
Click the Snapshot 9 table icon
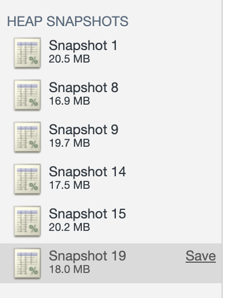27,137
